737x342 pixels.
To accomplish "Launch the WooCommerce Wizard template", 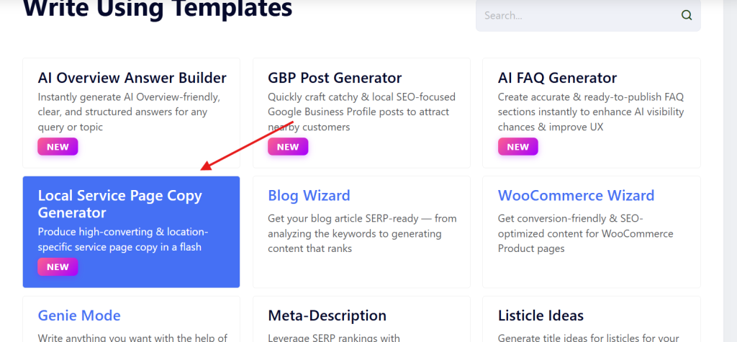I will [x=576, y=195].
